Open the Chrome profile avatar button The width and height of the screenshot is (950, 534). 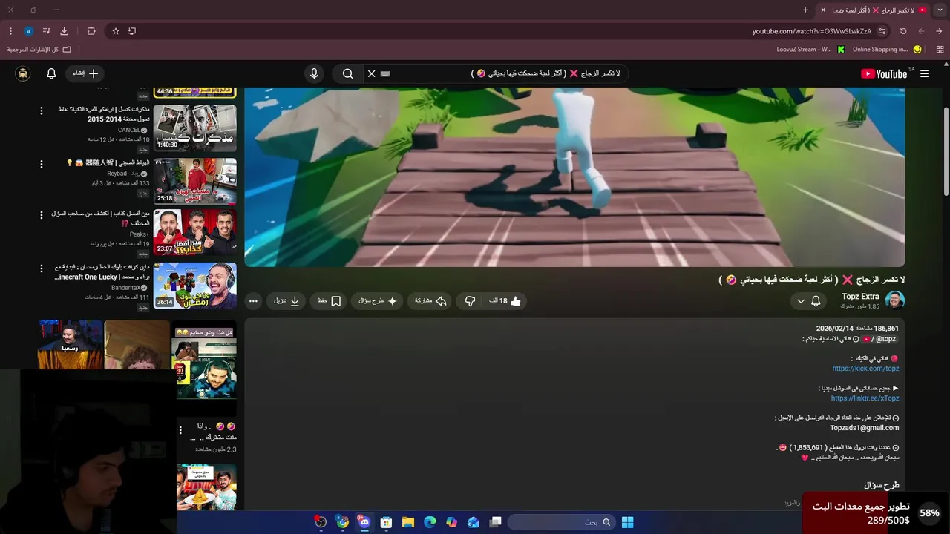[28, 31]
